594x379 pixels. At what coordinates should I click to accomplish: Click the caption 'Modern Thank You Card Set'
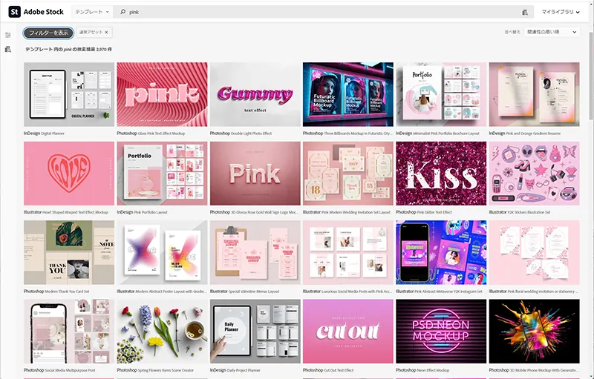(x=67, y=291)
